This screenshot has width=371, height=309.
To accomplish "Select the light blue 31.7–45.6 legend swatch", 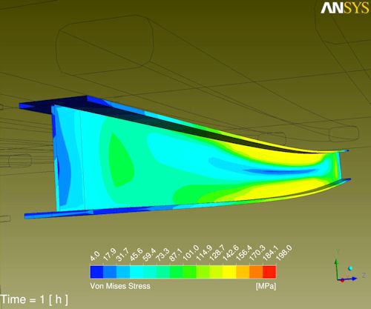I will tap(123, 272).
